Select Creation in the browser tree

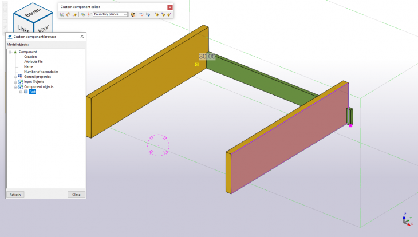click(x=30, y=57)
